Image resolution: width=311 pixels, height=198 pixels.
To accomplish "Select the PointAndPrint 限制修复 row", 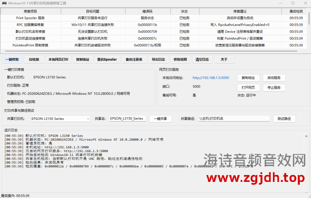I will pyautogui.click(x=154, y=45).
